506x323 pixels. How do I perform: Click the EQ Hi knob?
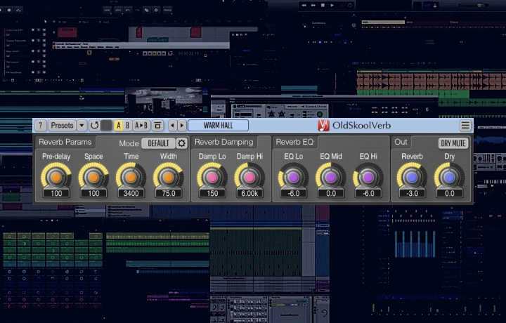point(368,177)
